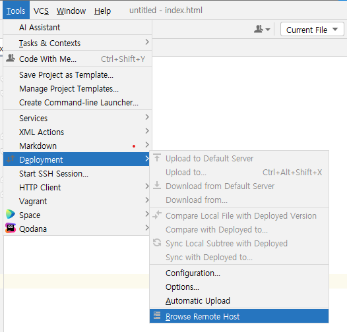Open the Vagrant submenu
The image size is (347, 332).
(x=77, y=201)
